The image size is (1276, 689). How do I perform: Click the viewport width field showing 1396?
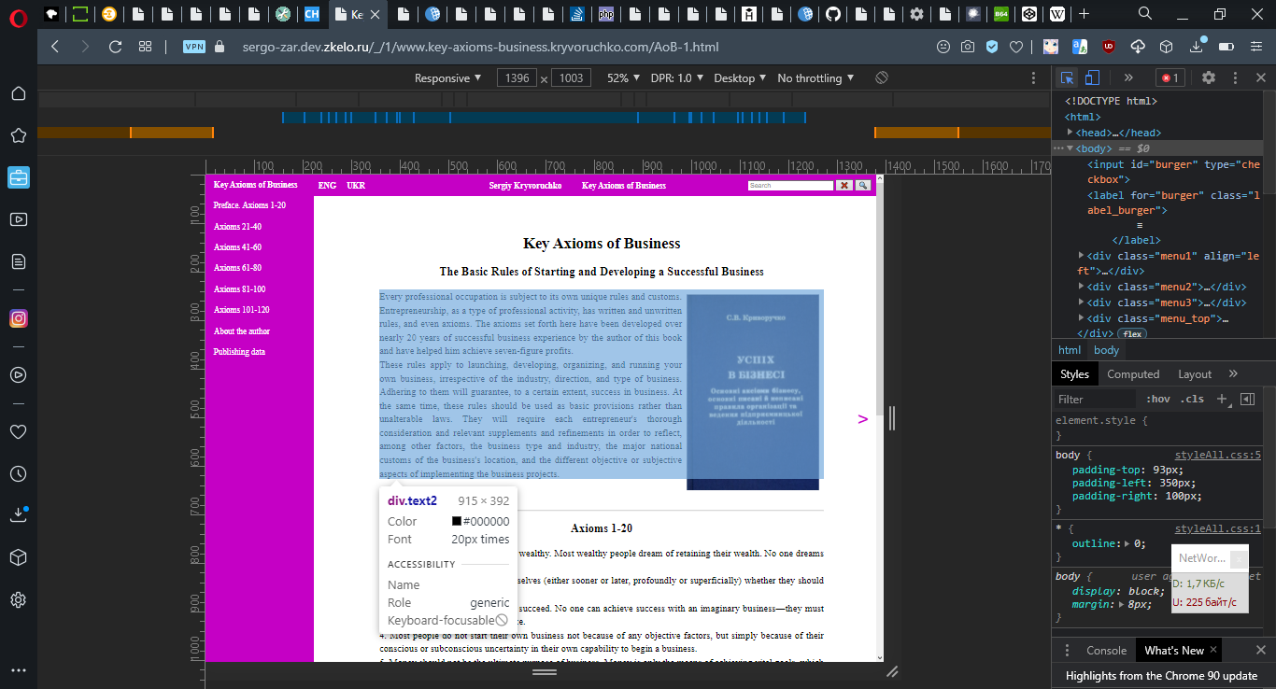click(x=517, y=78)
